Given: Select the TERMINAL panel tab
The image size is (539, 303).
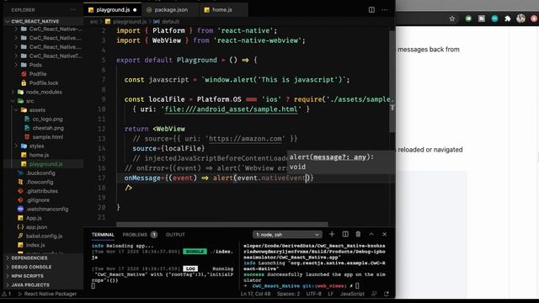Looking at the screenshot, I should 103,235.
